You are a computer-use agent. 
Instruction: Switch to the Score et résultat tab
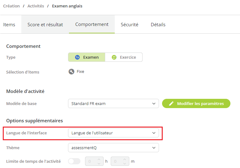[45, 24]
